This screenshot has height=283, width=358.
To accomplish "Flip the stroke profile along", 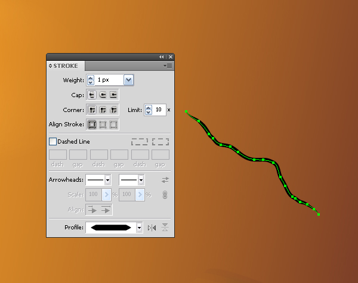I will [152, 228].
